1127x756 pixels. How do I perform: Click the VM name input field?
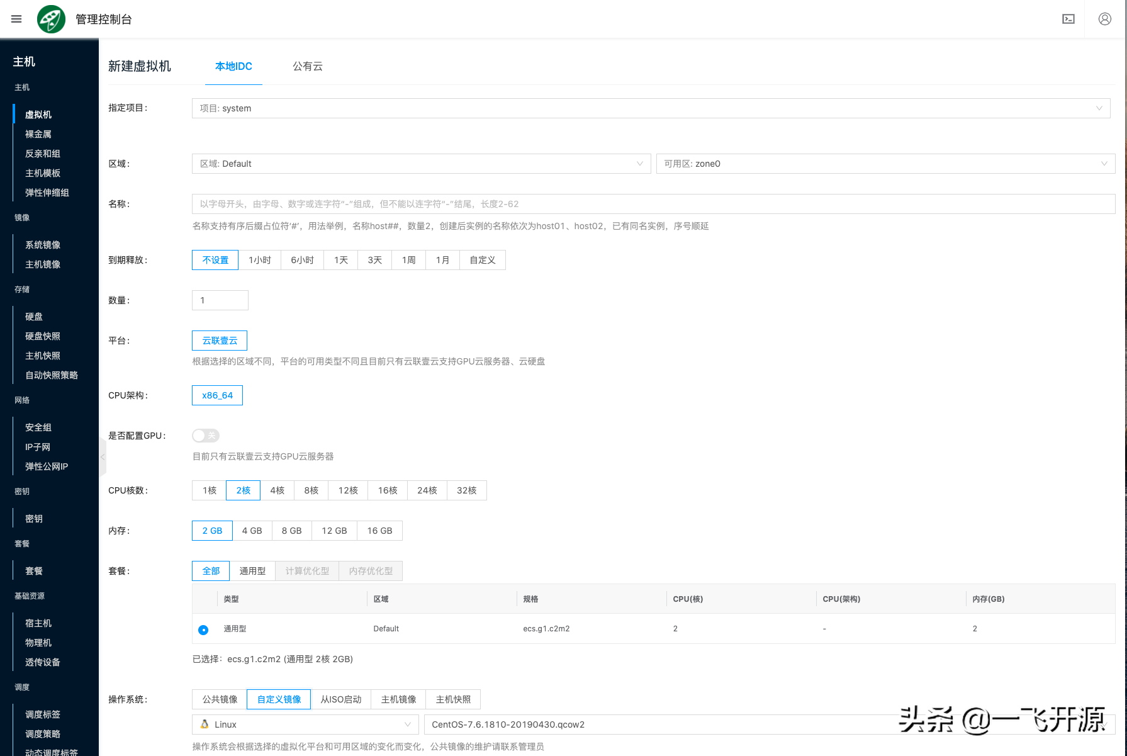point(653,204)
